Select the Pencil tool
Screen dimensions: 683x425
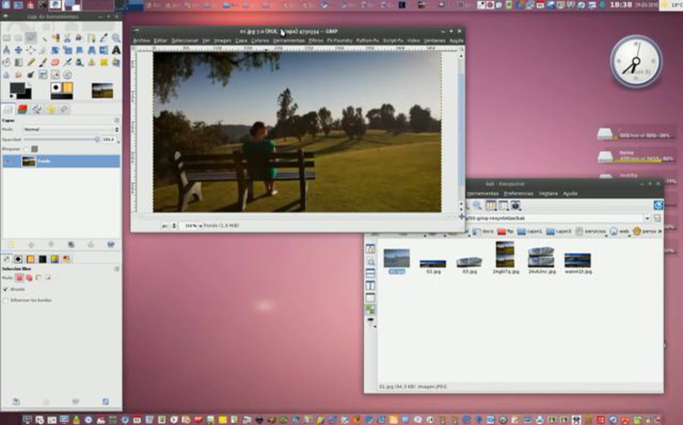[x=31, y=63]
